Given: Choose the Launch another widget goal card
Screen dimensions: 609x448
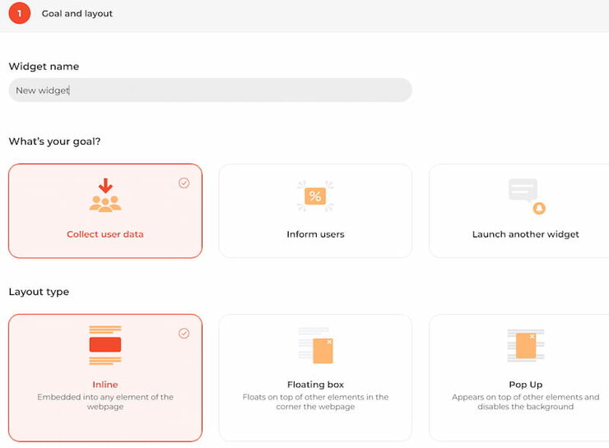Looking at the screenshot, I should (x=519, y=211).
